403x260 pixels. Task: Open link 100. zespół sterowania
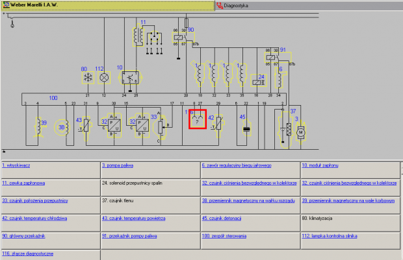(x=224, y=236)
